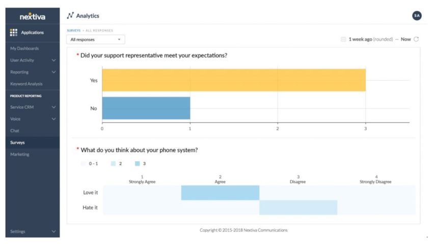Go to Chat in sidebar
The image size is (433, 244).
click(x=15, y=131)
